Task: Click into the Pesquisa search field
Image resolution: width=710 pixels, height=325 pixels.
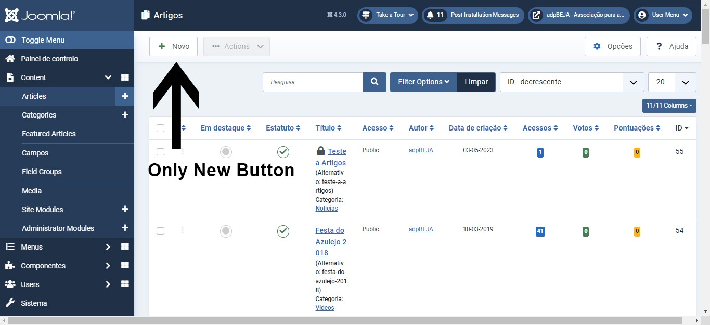Action: point(313,82)
